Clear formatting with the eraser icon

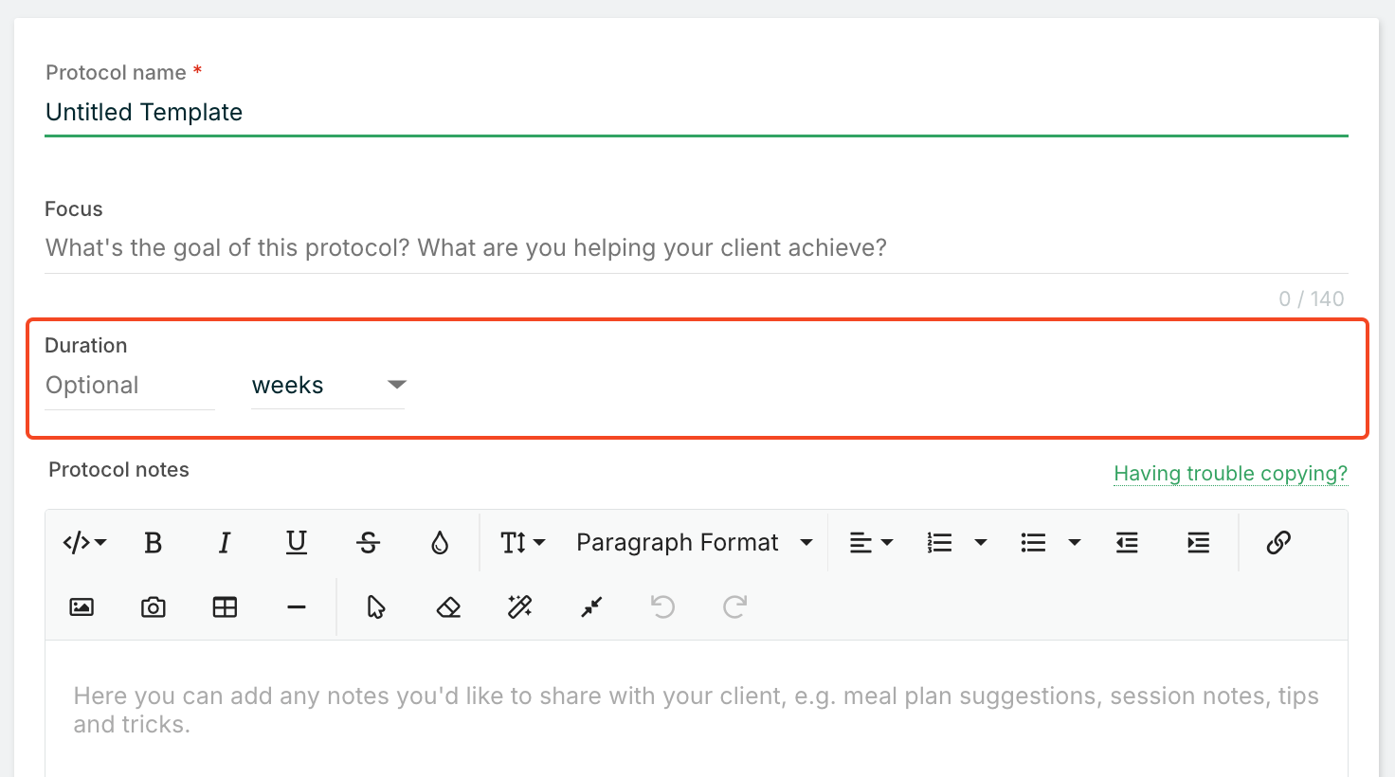click(448, 607)
